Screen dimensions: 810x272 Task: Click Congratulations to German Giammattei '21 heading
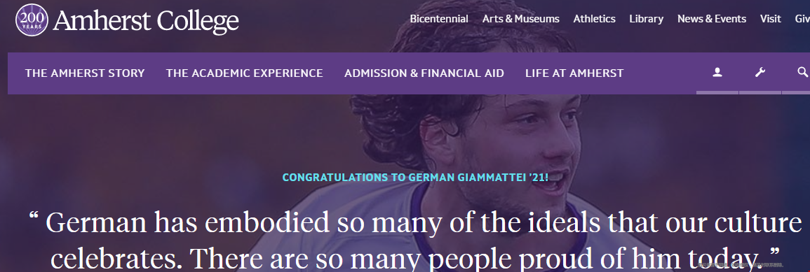click(x=415, y=178)
